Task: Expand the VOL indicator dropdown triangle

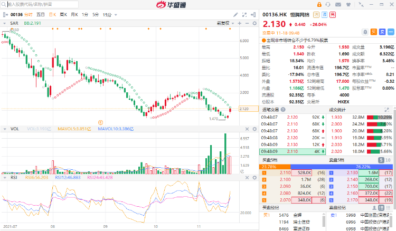Action: click(5, 129)
